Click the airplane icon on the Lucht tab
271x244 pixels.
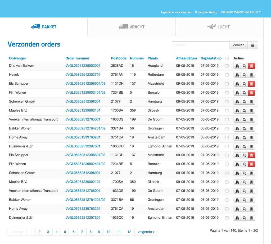coord(211,27)
